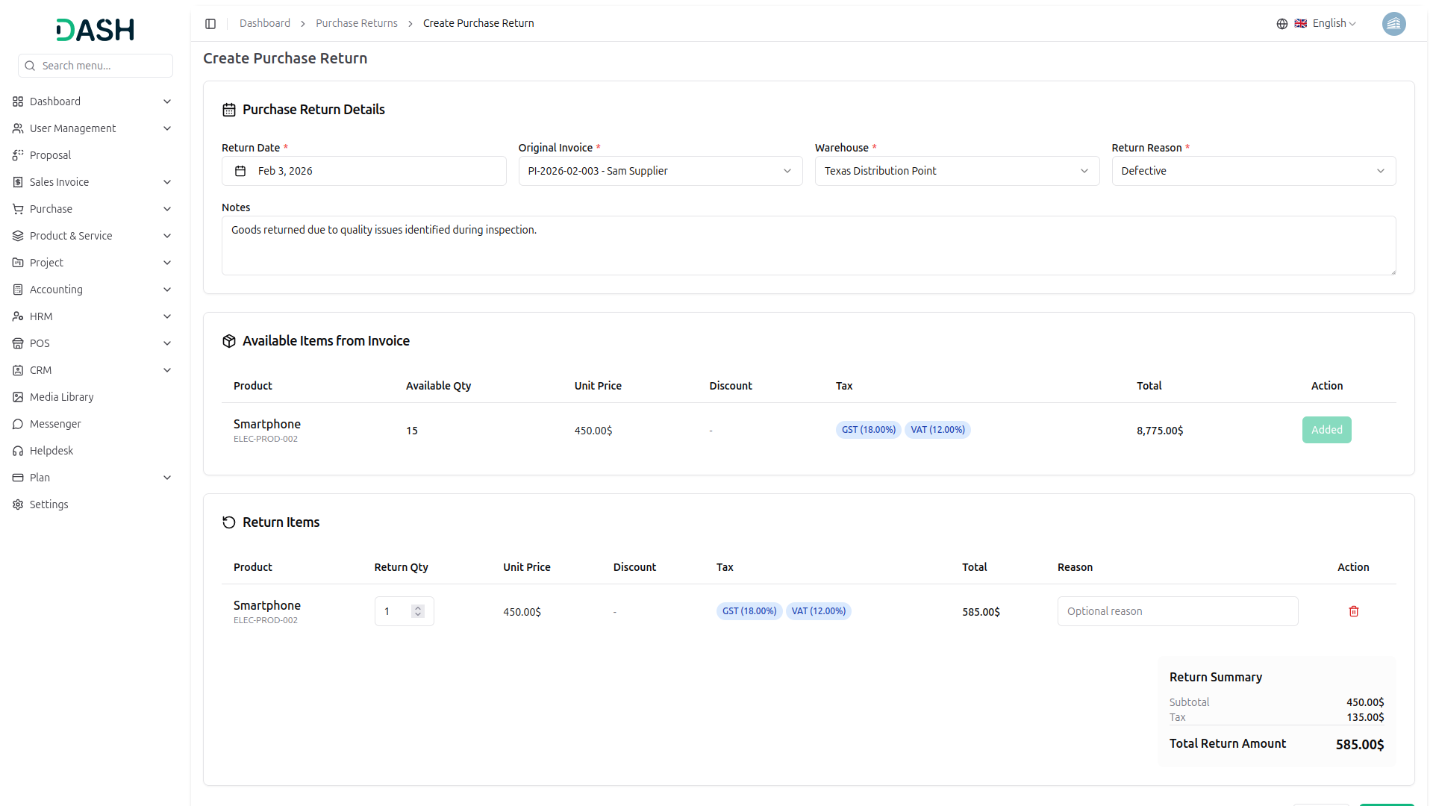Screen dimensions: 1433x806
Task: Click the Notes text area
Action: pyautogui.click(x=808, y=246)
